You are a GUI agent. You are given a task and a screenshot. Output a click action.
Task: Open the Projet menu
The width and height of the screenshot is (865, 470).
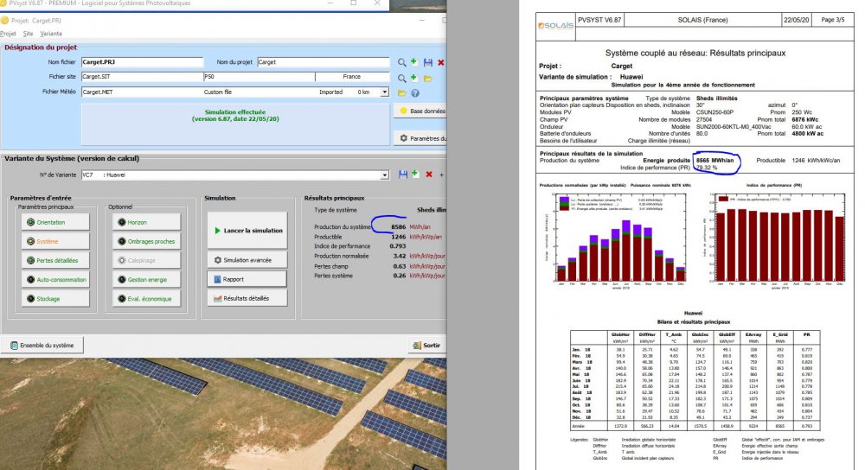click(x=8, y=33)
